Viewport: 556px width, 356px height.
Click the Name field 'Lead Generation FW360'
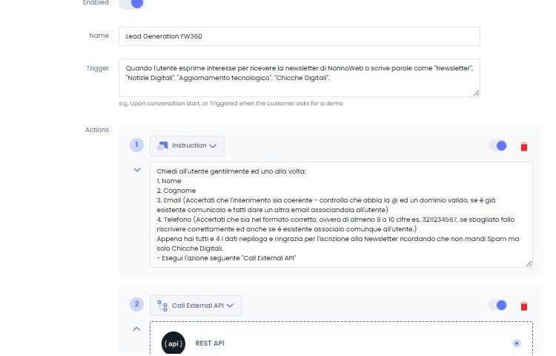click(299, 36)
